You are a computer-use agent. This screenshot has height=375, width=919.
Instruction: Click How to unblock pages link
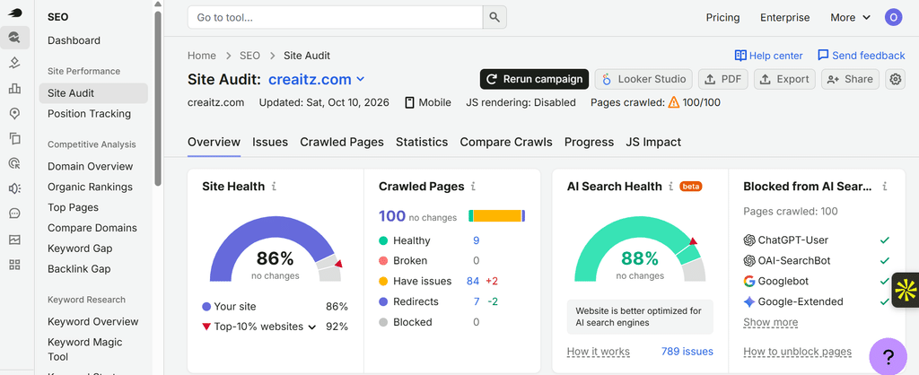click(797, 352)
